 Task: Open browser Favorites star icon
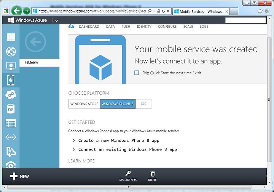click(260, 11)
